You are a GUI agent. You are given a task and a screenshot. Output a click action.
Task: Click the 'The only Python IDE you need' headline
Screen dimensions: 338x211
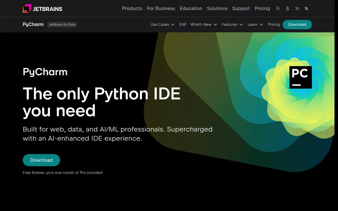tap(102, 102)
